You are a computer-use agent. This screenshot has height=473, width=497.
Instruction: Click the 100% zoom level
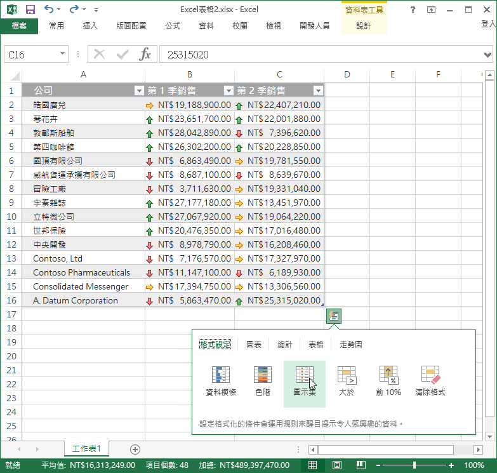474,465
